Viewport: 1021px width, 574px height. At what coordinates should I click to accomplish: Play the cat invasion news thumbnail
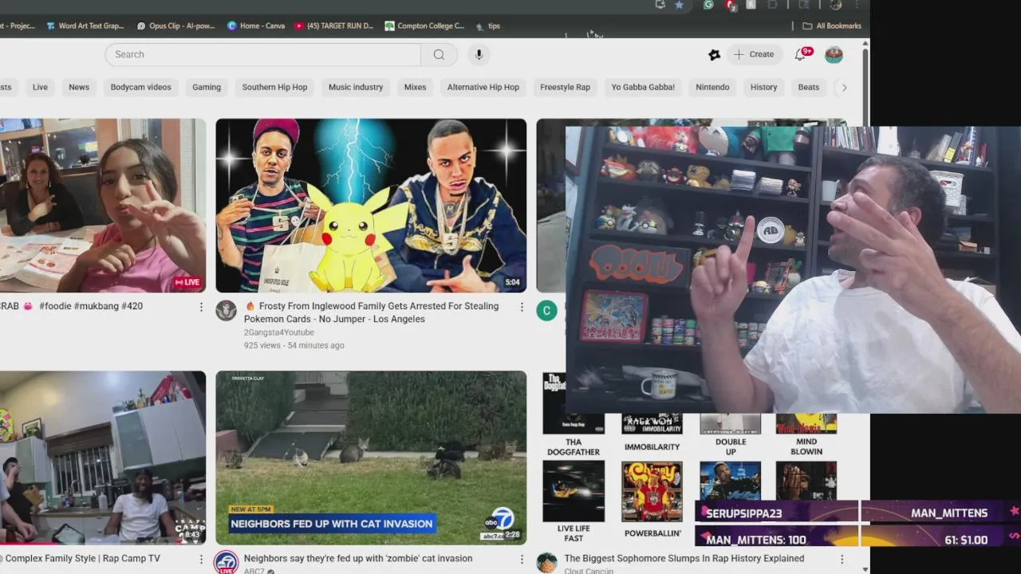(x=371, y=458)
